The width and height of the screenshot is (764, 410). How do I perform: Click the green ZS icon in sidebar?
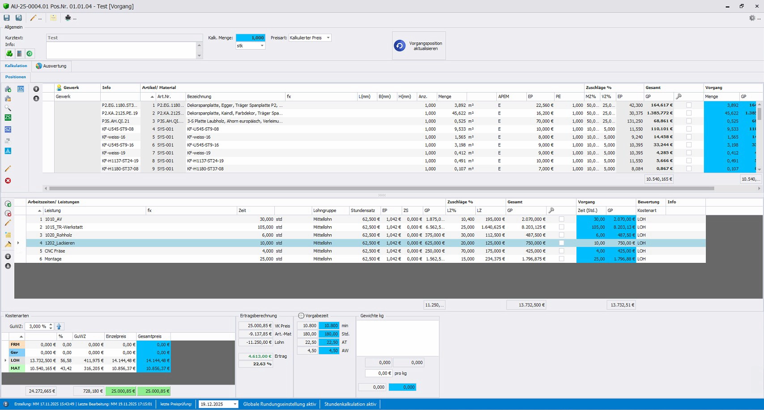click(x=8, y=118)
